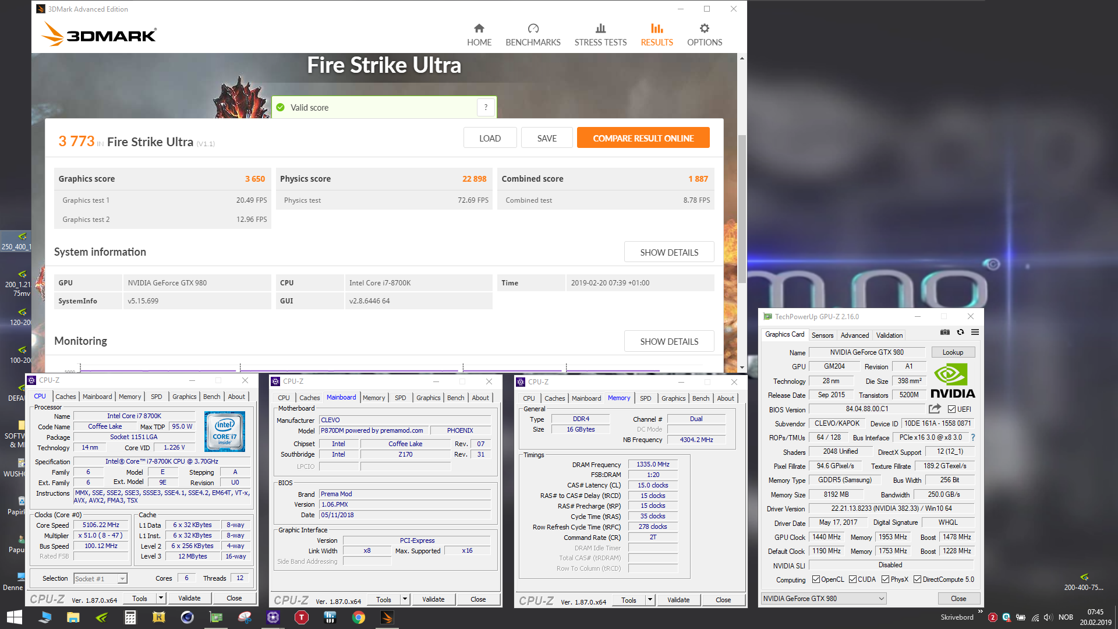This screenshot has height=629, width=1118.
Task: Open the NVIDIA taskbar icon
Action: (101, 617)
